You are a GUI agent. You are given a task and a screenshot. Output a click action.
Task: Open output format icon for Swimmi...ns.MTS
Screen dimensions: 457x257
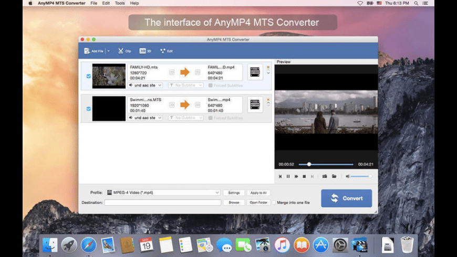pyautogui.click(x=255, y=104)
